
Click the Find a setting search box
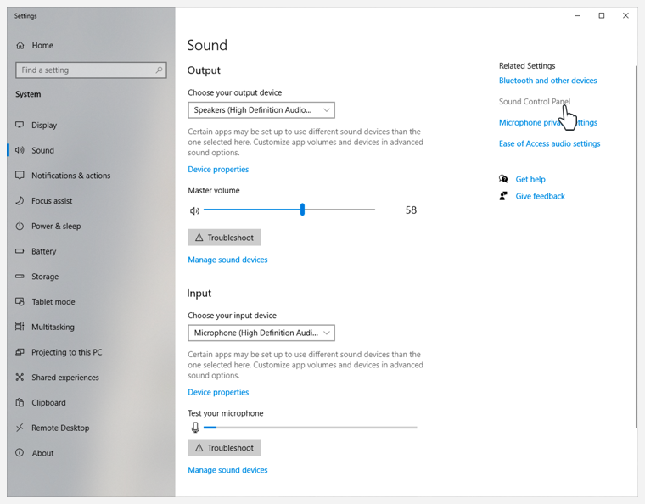(85, 70)
